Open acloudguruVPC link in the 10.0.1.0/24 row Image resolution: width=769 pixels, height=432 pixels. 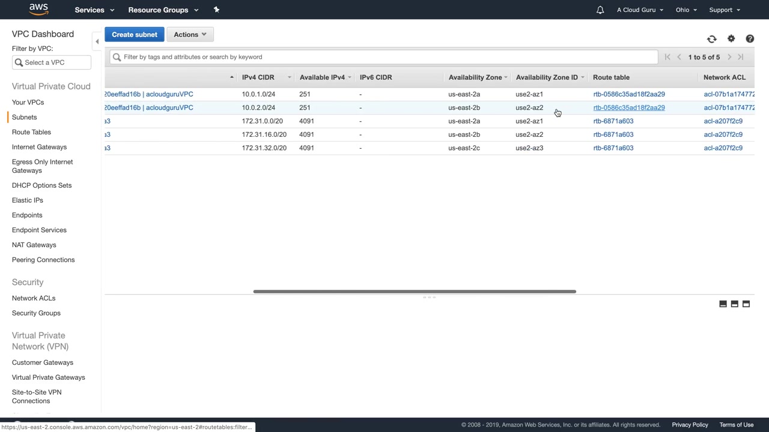pos(149,94)
